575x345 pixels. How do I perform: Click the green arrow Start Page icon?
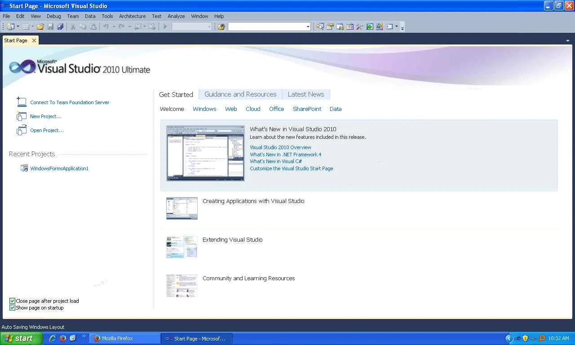[x=370, y=27]
